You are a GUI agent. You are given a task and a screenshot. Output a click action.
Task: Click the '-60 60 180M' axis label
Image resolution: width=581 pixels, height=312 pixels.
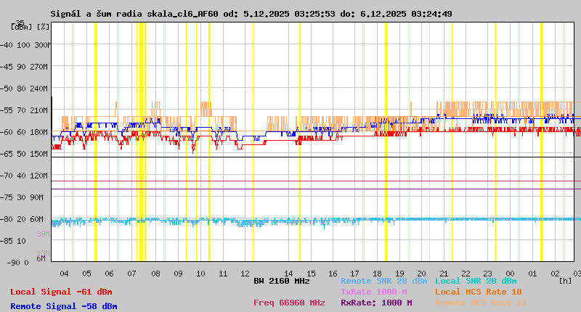[x=24, y=132]
